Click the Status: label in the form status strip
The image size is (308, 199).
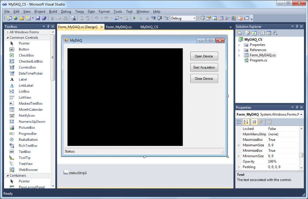tap(70, 151)
